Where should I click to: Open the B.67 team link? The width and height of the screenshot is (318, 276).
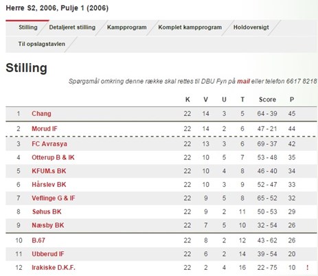pyautogui.click(x=38, y=240)
